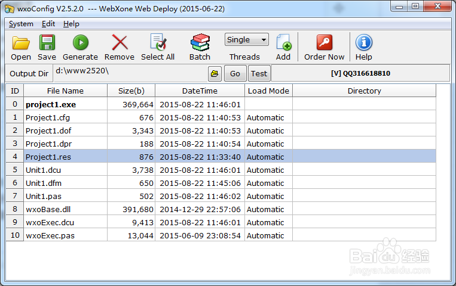Click the ID column header
The width and height of the screenshot is (456, 286).
pos(15,91)
